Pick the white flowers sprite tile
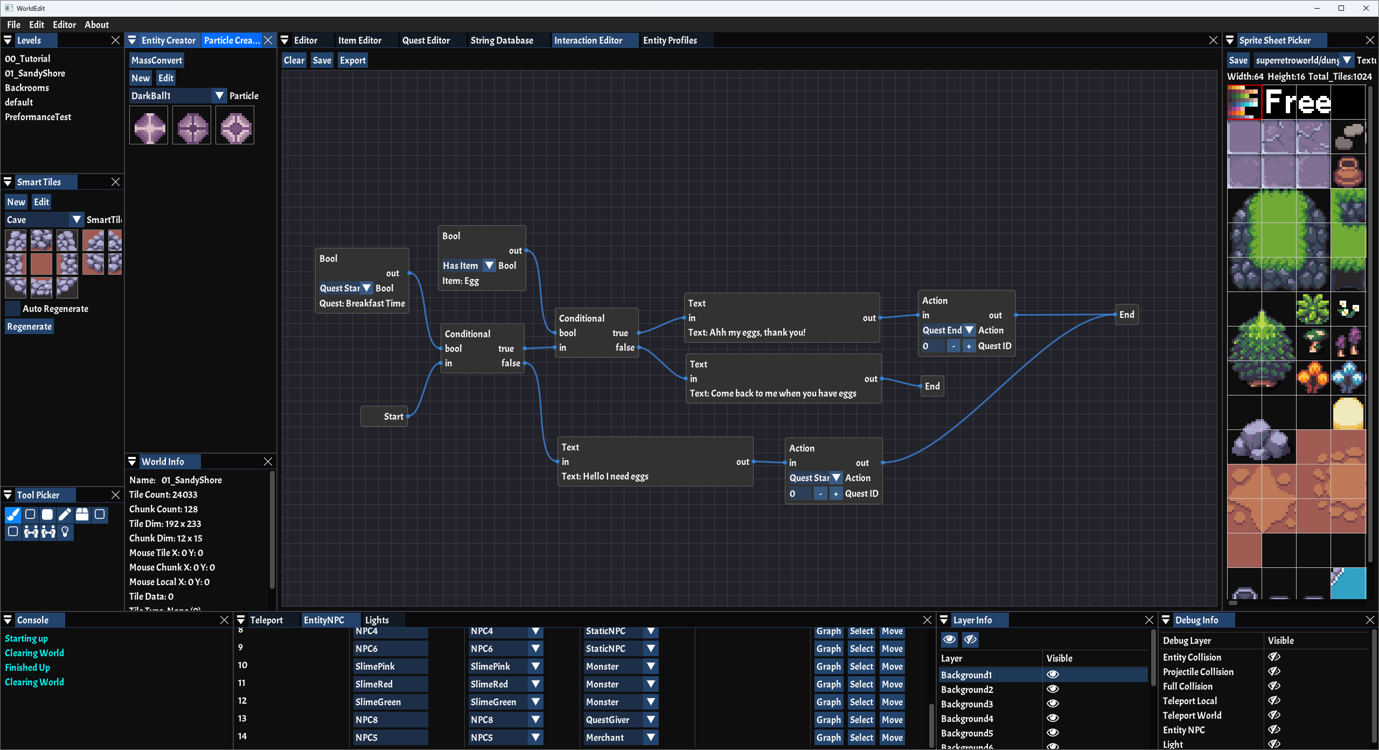 (1348, 309)
